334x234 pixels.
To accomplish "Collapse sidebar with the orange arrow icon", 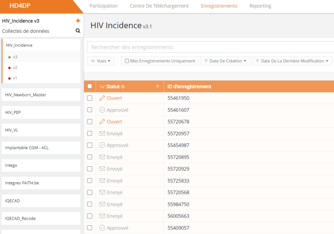I will pos(78,21).
